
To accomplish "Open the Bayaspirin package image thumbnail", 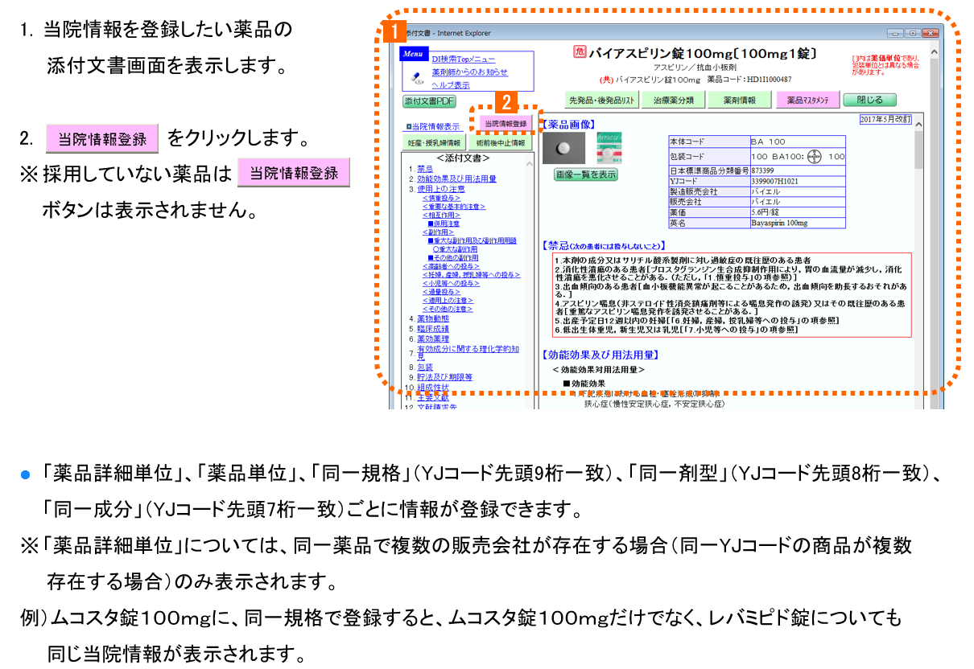I will pyautogui.click(x=609, y=149).
